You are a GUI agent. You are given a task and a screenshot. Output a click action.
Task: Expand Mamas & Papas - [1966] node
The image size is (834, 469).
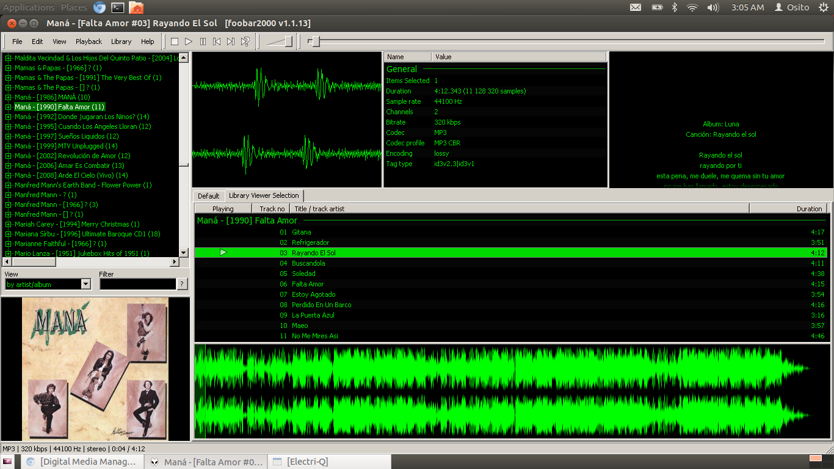(9, 68)
